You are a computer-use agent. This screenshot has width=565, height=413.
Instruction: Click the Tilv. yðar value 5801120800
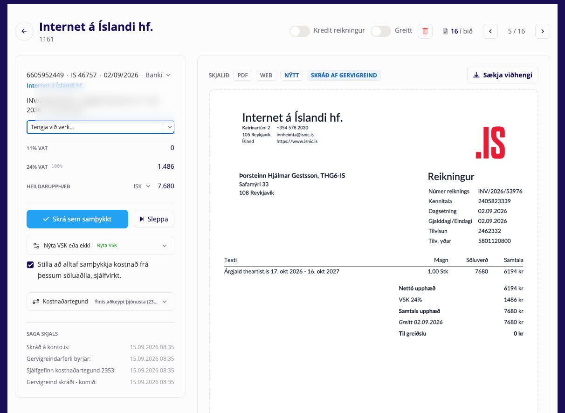point(494,241)
